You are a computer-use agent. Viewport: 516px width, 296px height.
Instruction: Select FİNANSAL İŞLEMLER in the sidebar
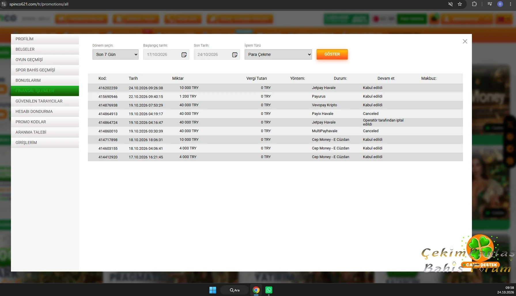(45, 91)
